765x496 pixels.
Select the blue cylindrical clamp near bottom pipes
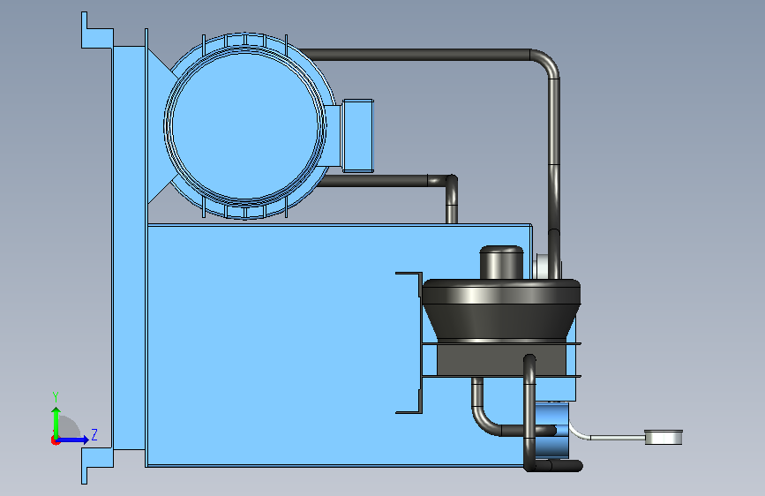click(x=554, y=430)
